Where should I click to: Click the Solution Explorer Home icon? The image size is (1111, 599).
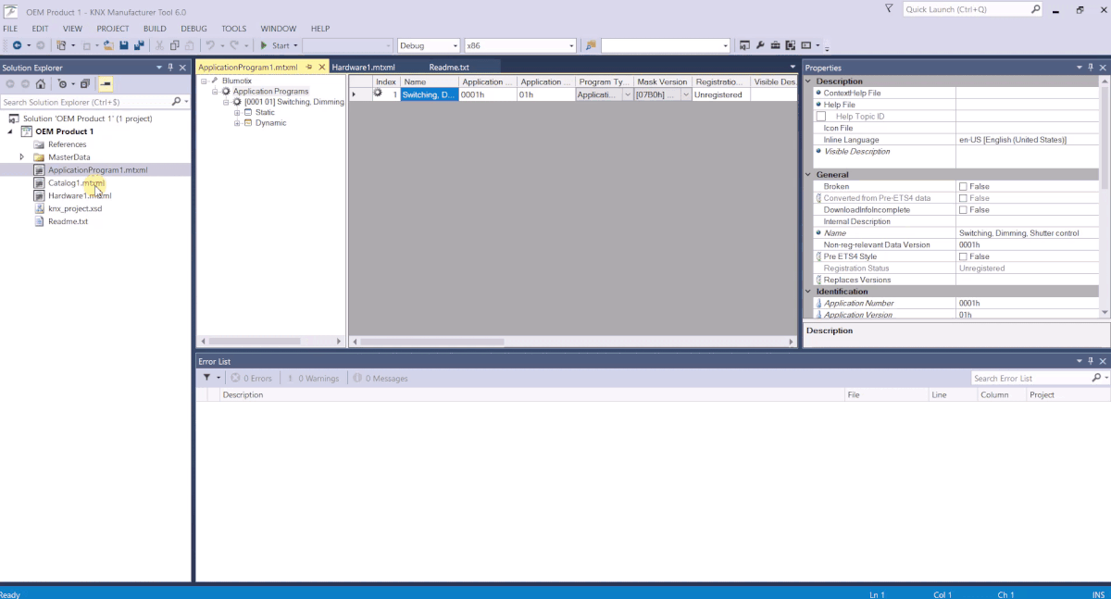click(x=40, y=83)
